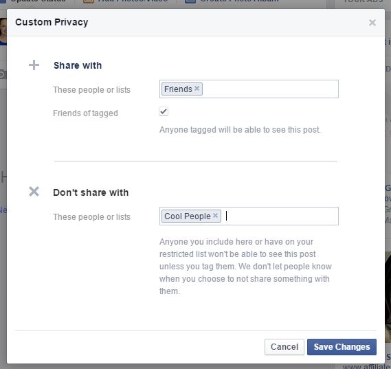Remove the Friends tag from Share with
Image resolution: width=391 pixels, height=369 pixels.
click(x=197, y=88)
